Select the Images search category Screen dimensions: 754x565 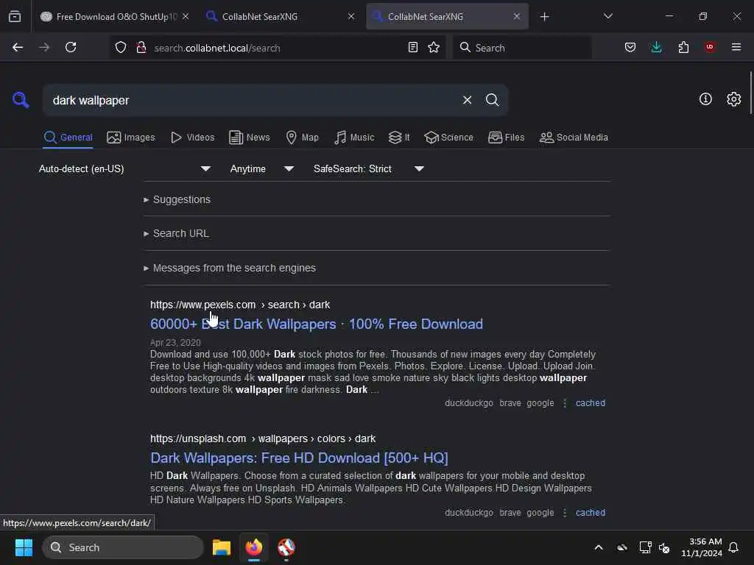coord(131,138)
